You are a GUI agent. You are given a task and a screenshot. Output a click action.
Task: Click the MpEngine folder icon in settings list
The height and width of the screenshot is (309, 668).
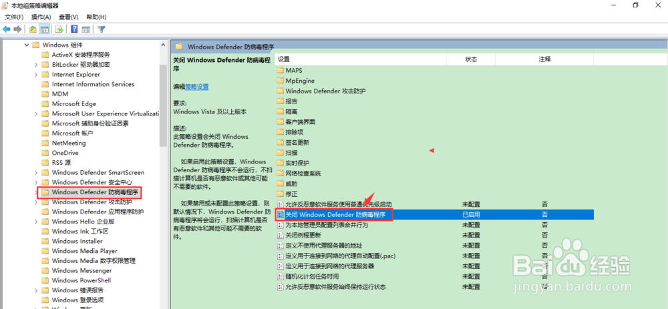click(280, 81)
